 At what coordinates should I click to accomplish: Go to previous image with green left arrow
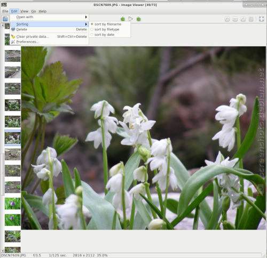(x=123, y=19)
